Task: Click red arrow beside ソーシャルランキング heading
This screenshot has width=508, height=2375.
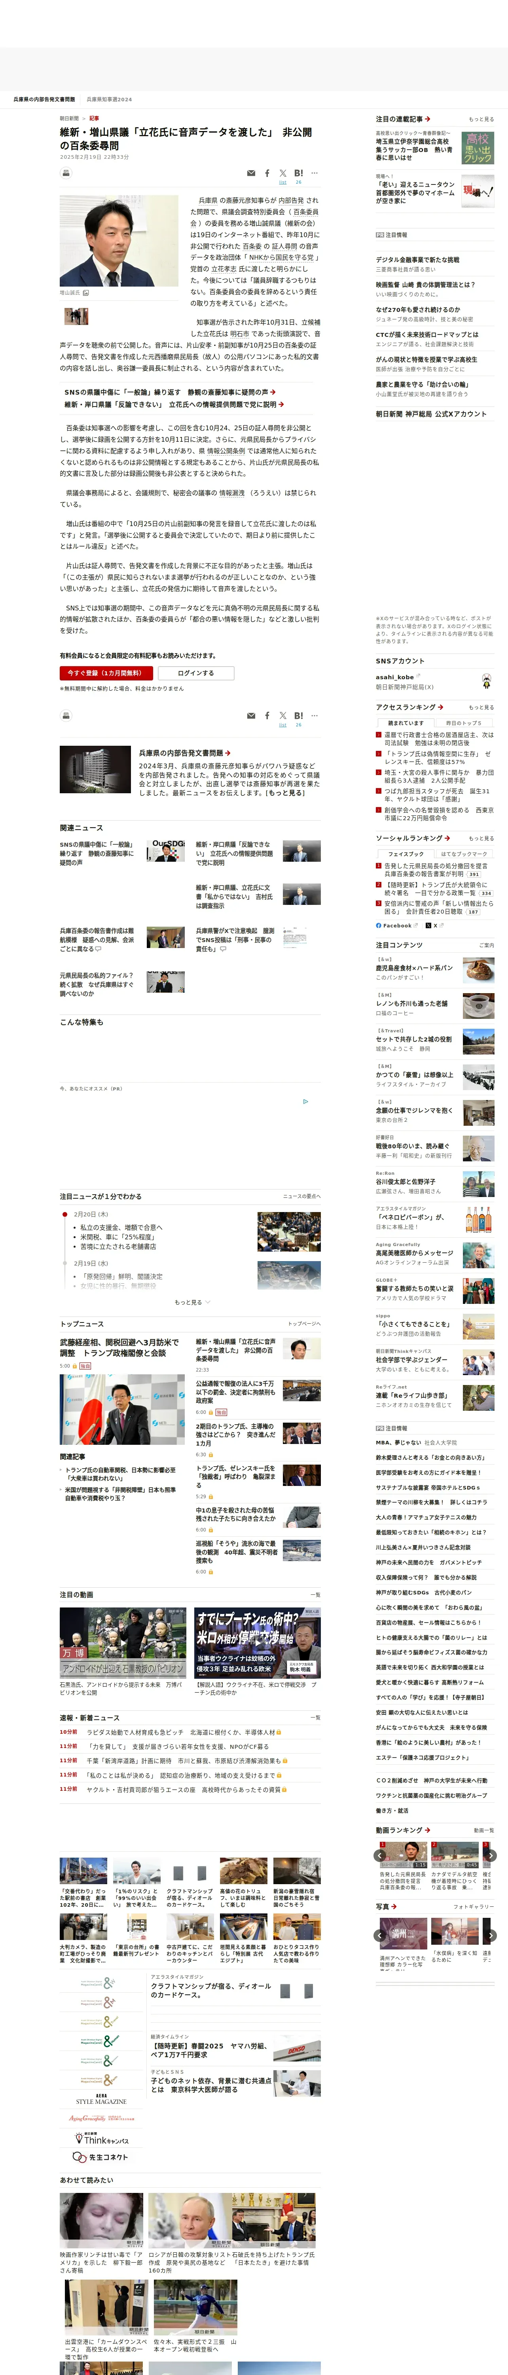Action: point(447,838)
